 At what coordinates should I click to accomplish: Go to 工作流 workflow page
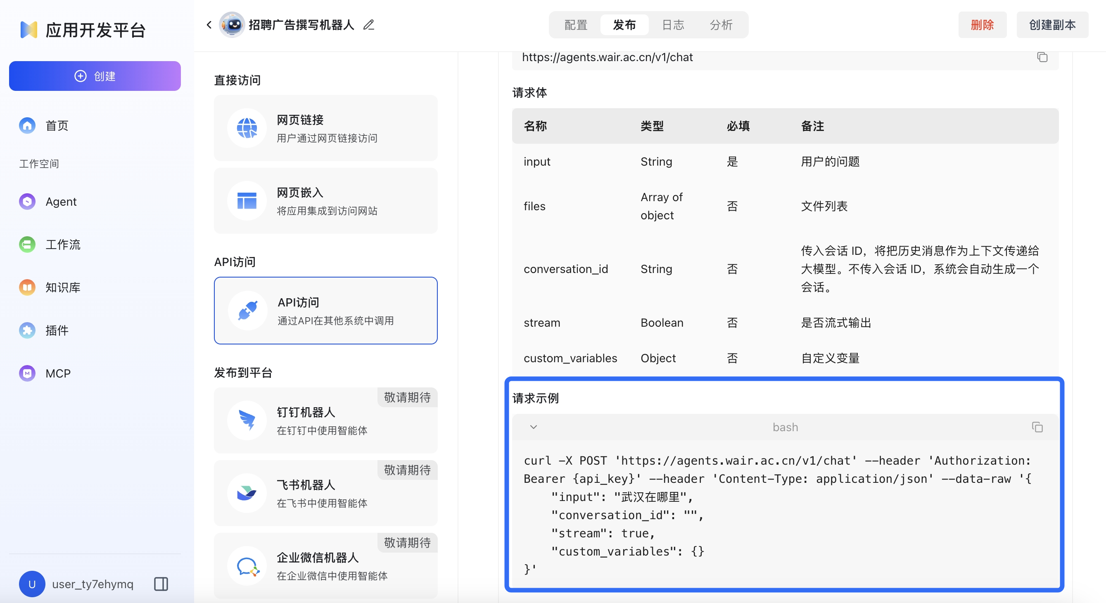click(x=63, y=245)
